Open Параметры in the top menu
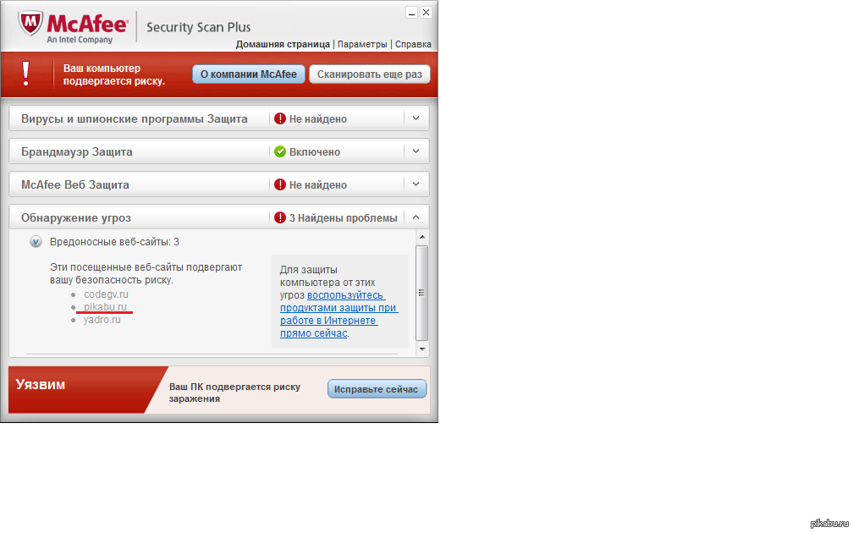 [x=362, y=44]
